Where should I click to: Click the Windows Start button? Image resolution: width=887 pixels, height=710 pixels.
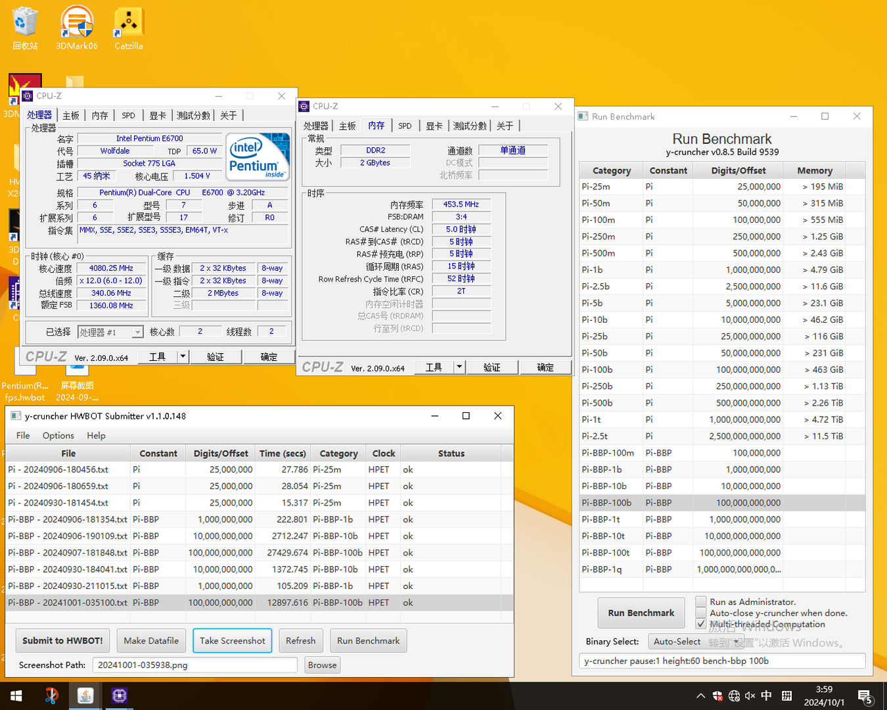click(16, 696)
